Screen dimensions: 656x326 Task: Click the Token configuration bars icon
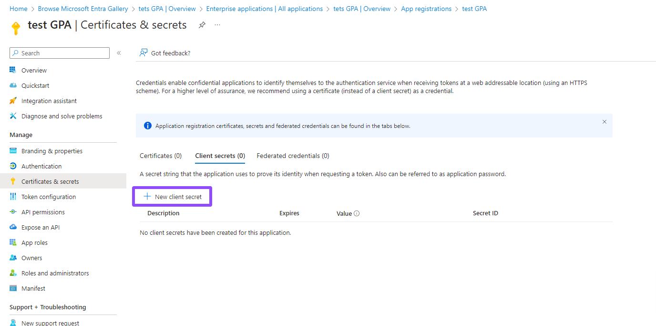click(x=13, y=197)
